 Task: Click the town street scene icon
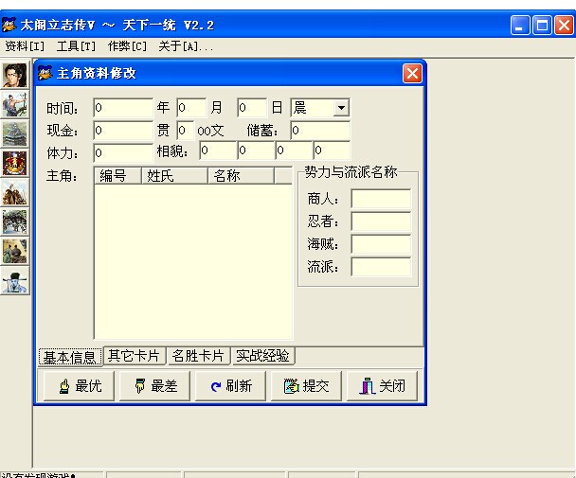[14, 221]
